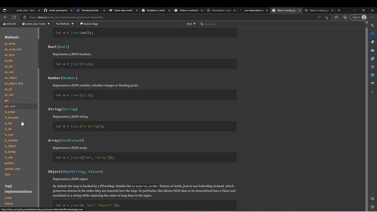Expand the Platform dropdown
The height and width of the screenshot is (212, 377).
click(x=65, y=24)
